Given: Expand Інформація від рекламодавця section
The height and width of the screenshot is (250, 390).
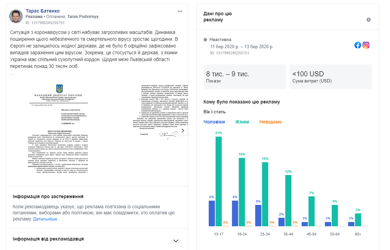Looking at the screenshot, I should pyautogui.click(x=176, y=241).
